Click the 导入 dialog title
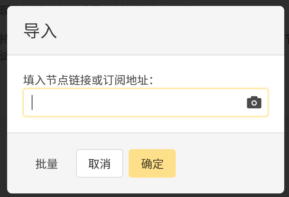The width and height of the screenshot is (289, 197). click(40, 31)
